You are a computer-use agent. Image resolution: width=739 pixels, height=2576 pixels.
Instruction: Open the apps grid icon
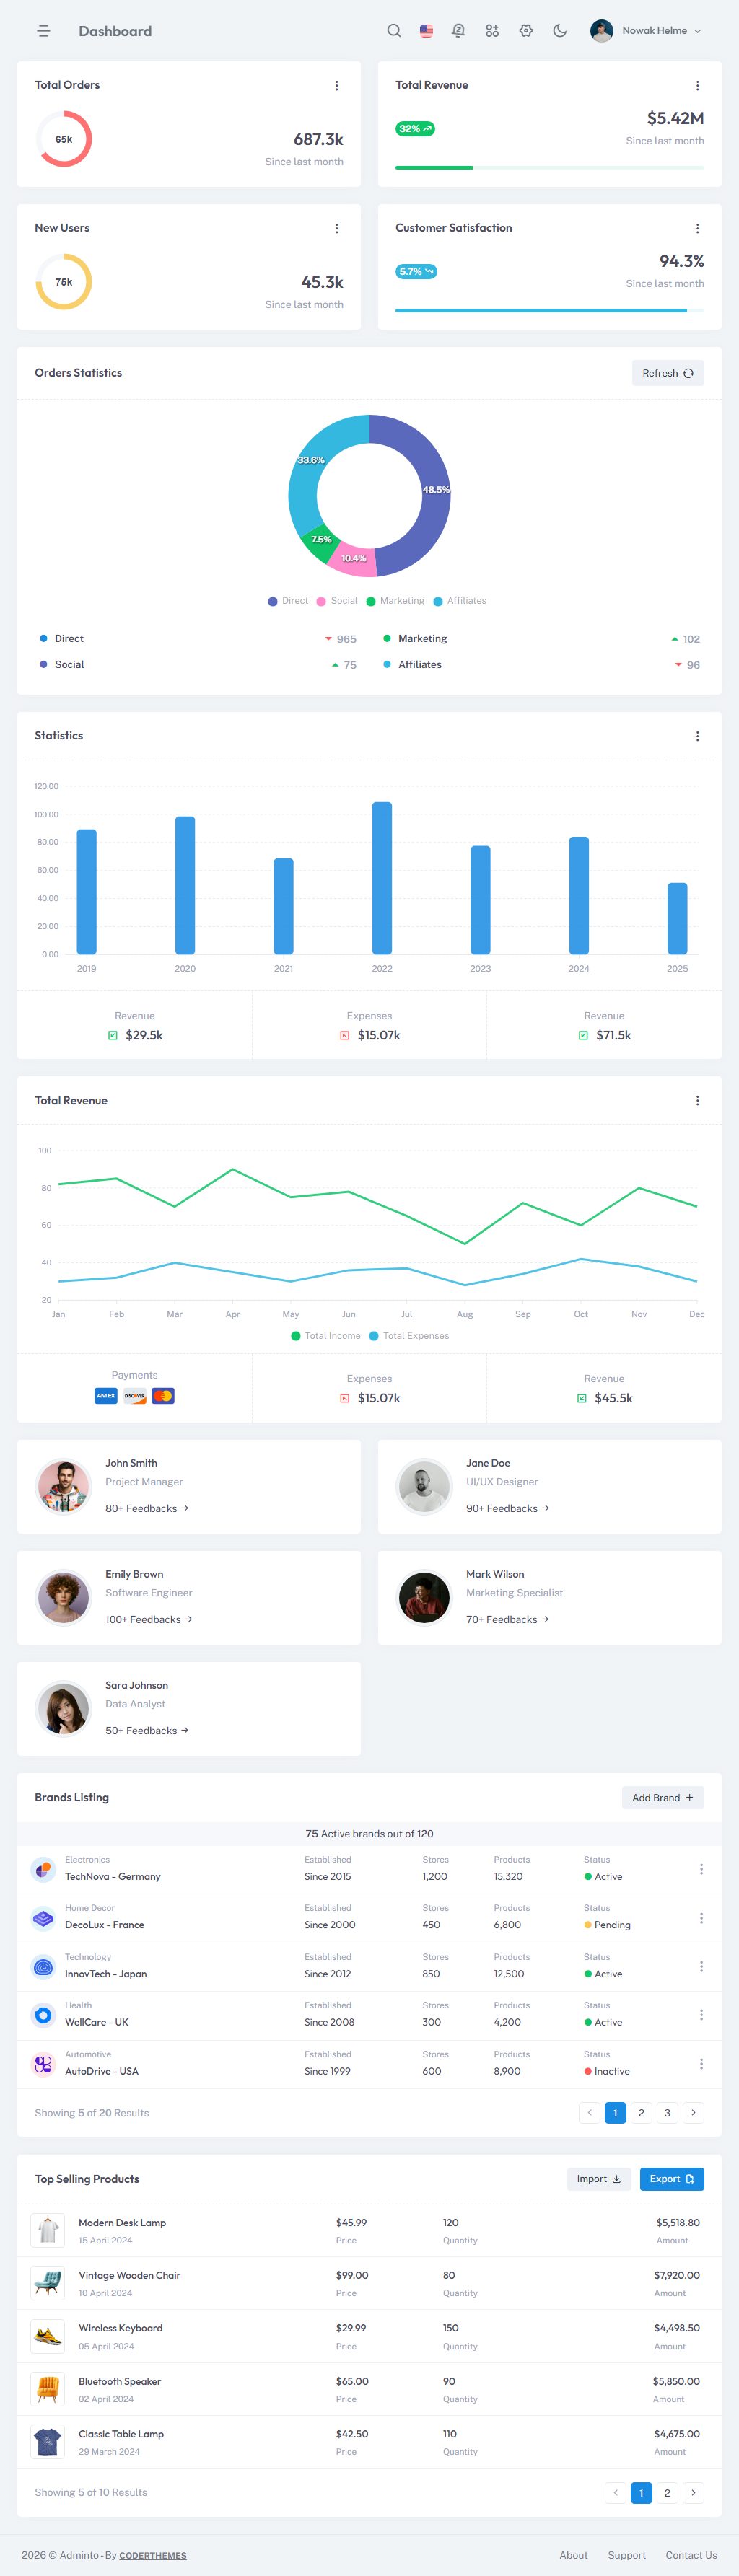tap(492, 31)
